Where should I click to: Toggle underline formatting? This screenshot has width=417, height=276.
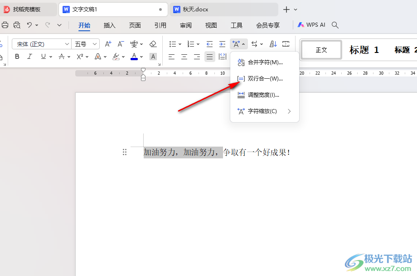pyautogui.click(x=44, y=57)
